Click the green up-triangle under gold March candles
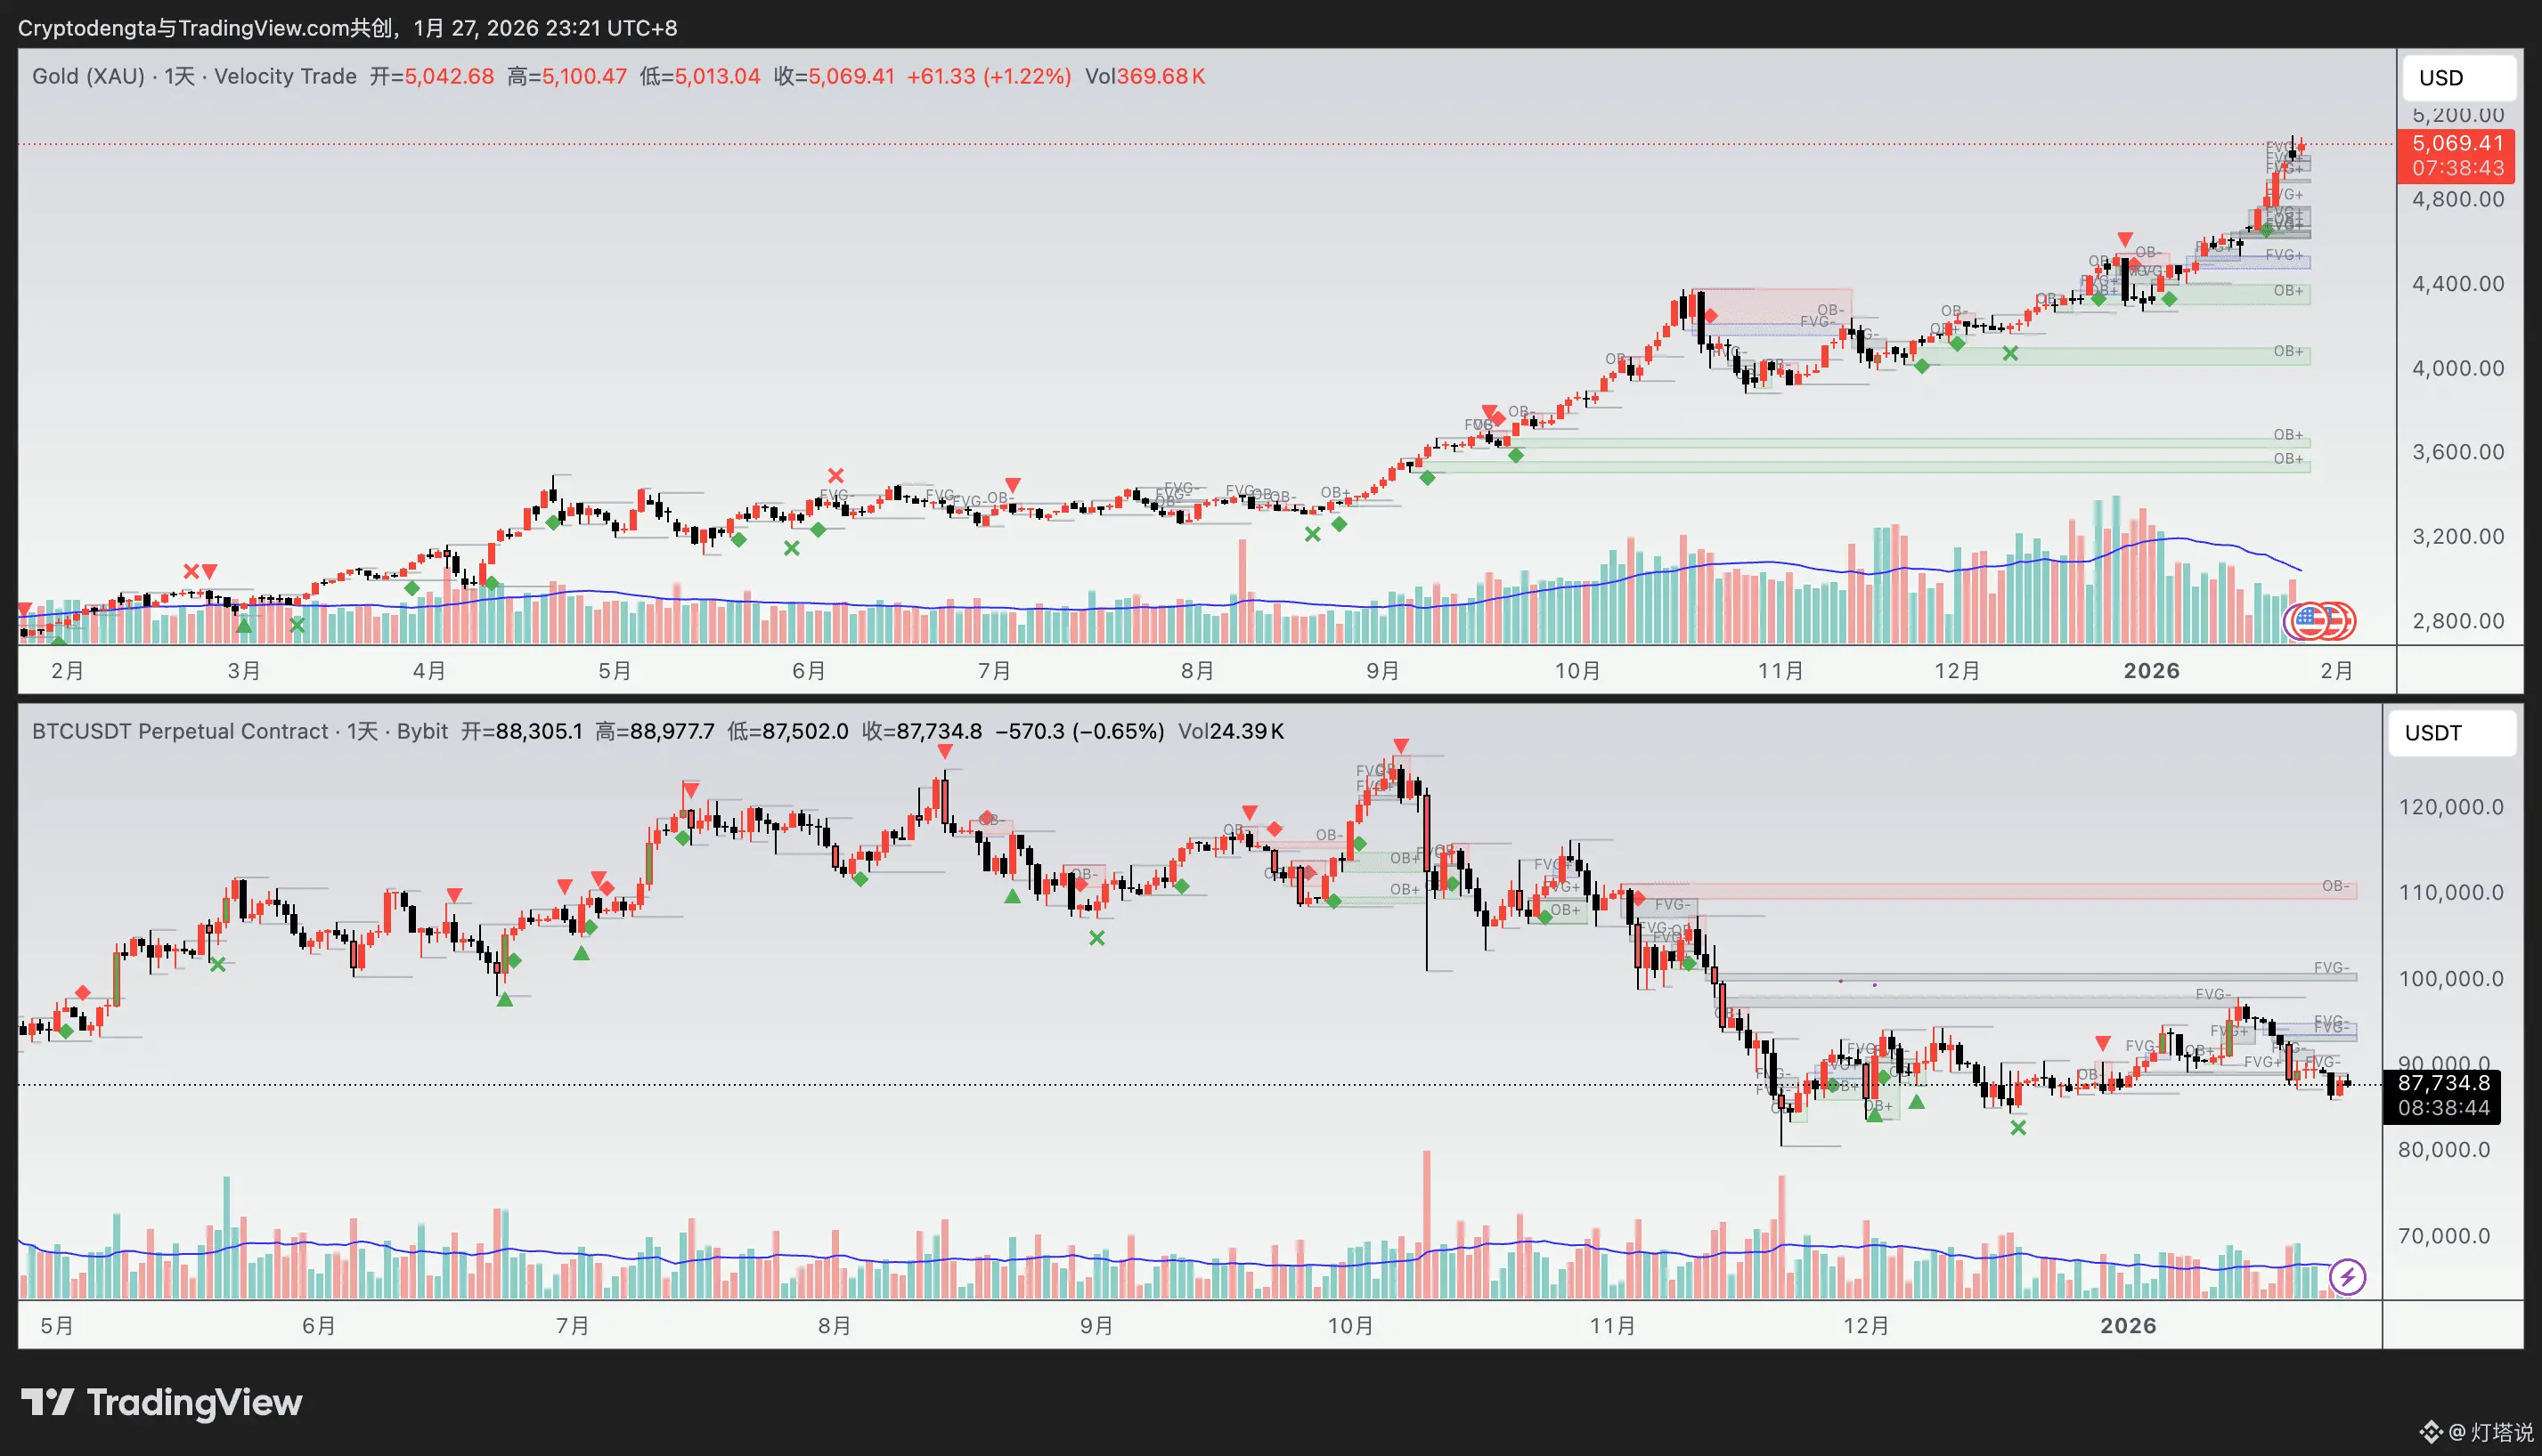The width and height of the screenshot is (2542, 1456). (x=243, y=625)
